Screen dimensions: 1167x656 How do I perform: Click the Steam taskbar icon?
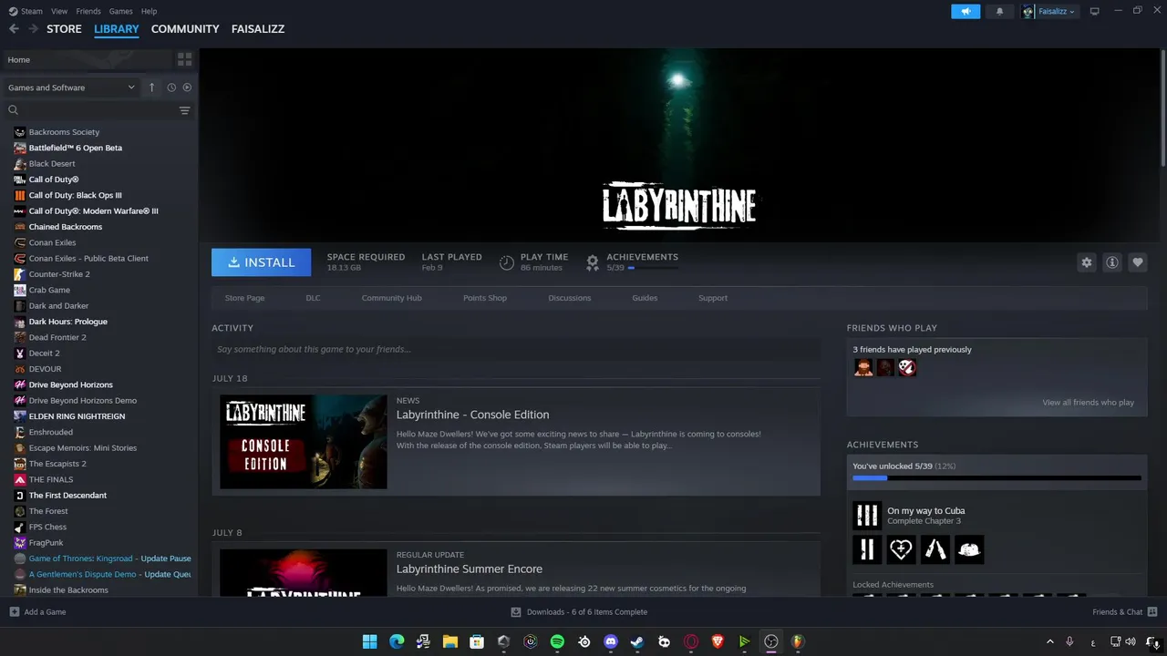[637, 641]
